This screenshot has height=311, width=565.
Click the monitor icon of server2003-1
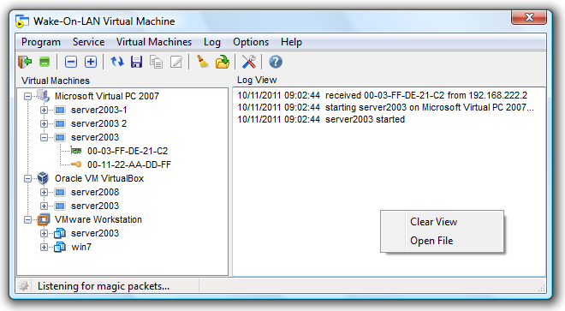pos(60,110)
